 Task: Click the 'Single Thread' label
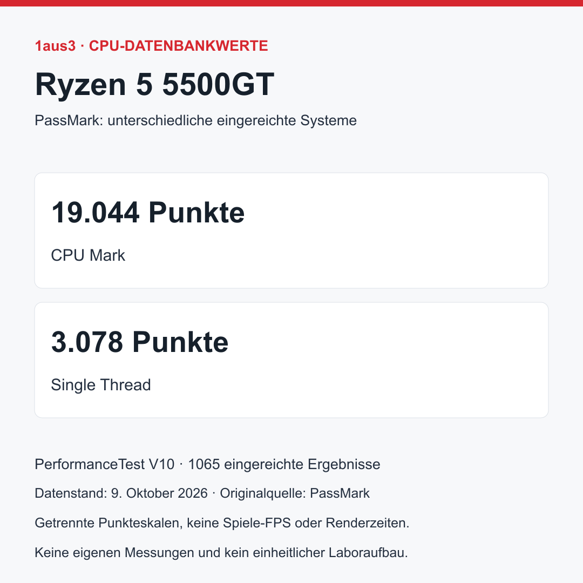[101, 385]
